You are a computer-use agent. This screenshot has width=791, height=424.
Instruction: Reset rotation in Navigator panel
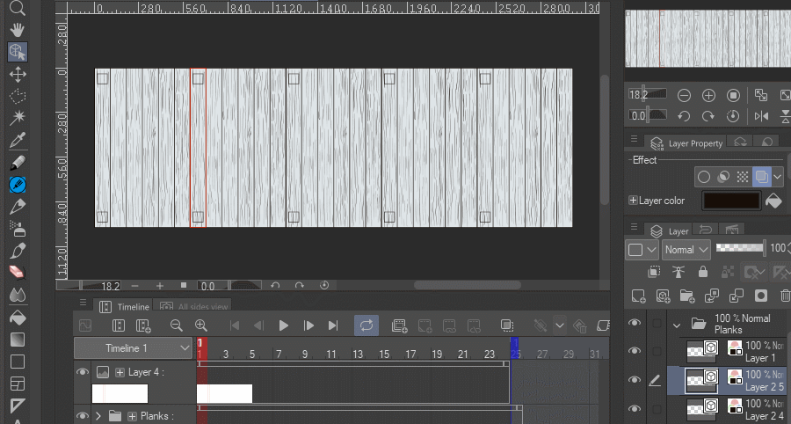tap(733, 116)
